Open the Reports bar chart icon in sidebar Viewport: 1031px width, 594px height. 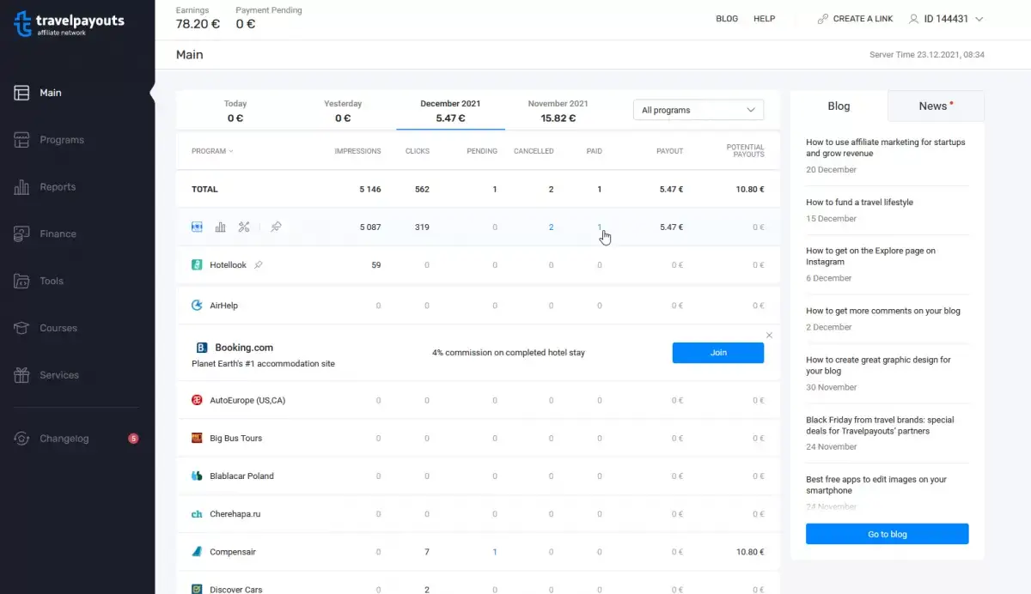tap(21, 187)
